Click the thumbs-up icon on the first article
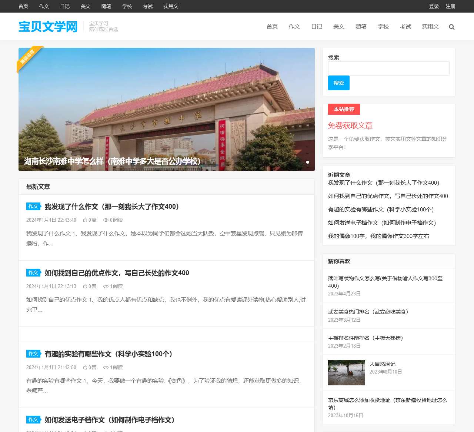474x432 pixels. pos(85,220)
